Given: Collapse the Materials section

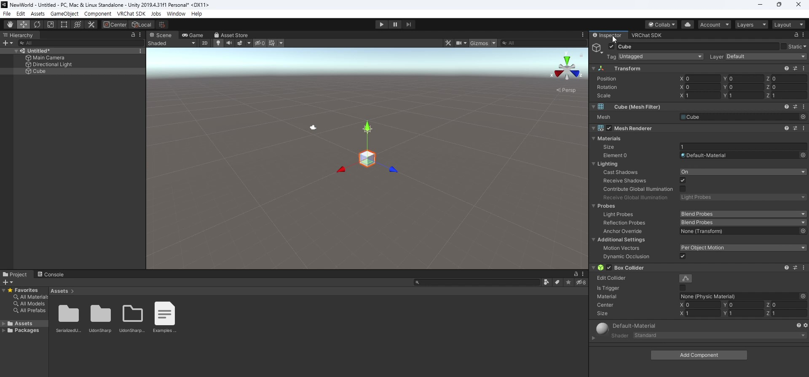Looking at the screenshot, I should pyautogui.click(x=593, y=138).
